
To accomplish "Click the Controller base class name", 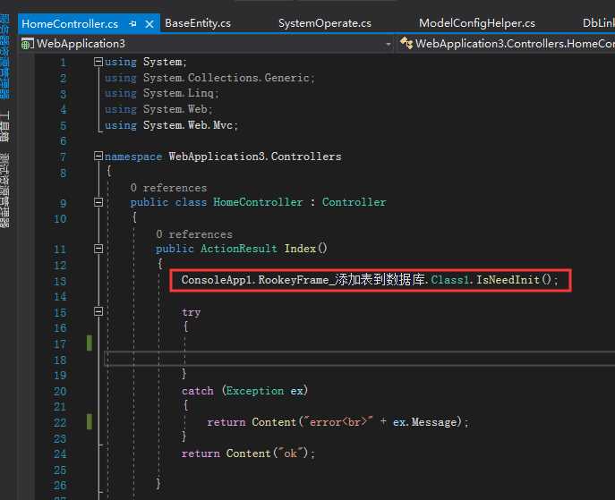I will [x=354, y=202].
